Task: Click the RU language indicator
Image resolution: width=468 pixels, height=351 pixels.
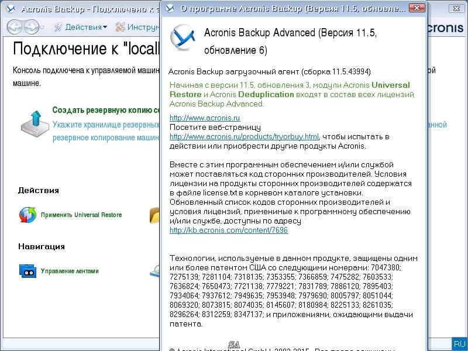Action: point(460,344)
